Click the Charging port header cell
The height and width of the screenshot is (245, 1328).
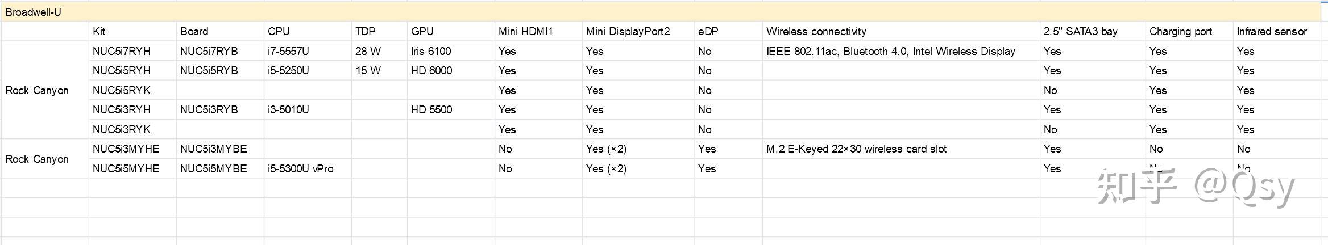pyautogui.click(x=1180, y=32)
